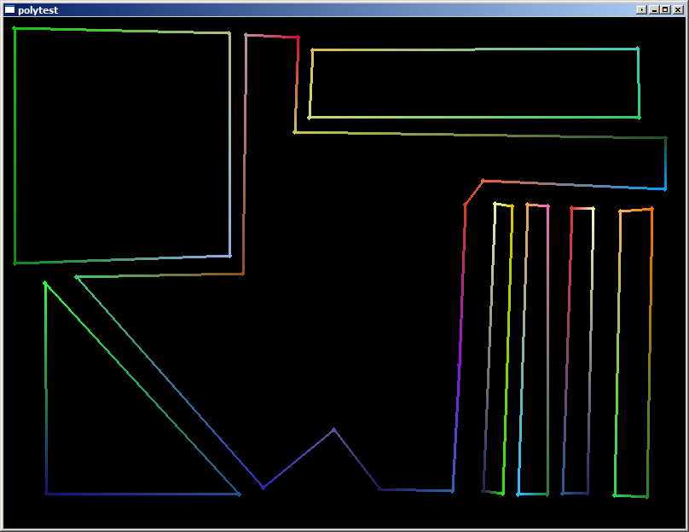Click the polytest title bar text
Screen dimensions: 689x532
38,10
